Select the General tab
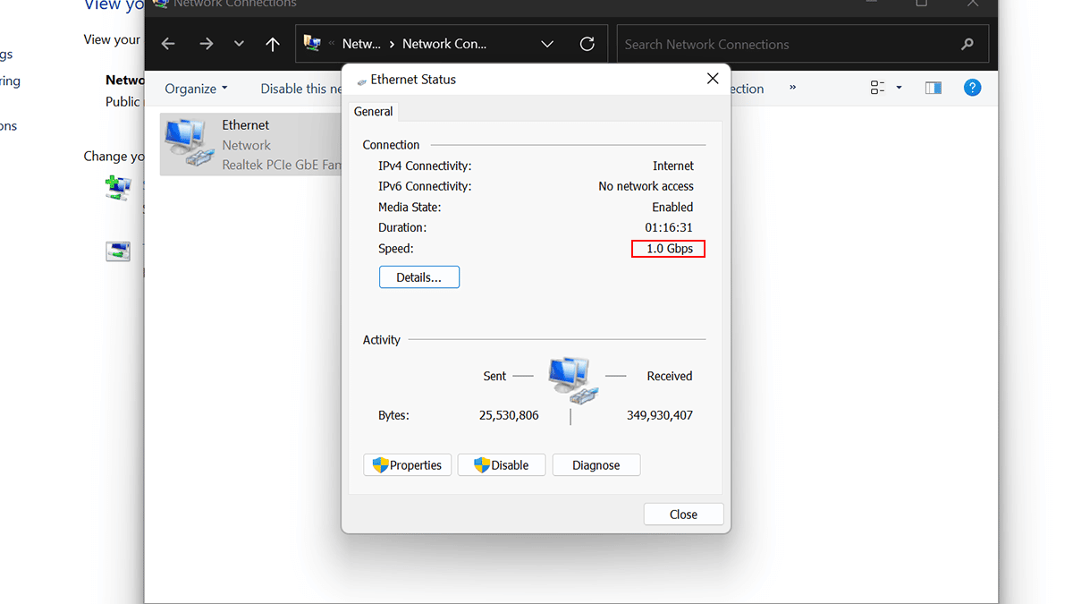Screen dimensions: 1073x604 (373, 112)
